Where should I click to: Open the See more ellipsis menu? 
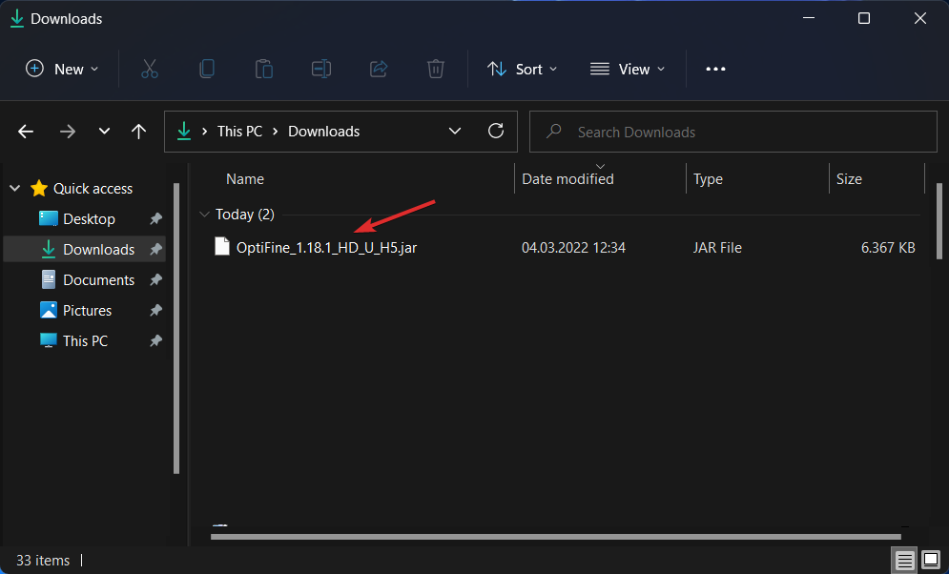point(715,69)
